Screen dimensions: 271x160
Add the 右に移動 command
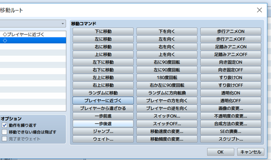pos(103,47)
